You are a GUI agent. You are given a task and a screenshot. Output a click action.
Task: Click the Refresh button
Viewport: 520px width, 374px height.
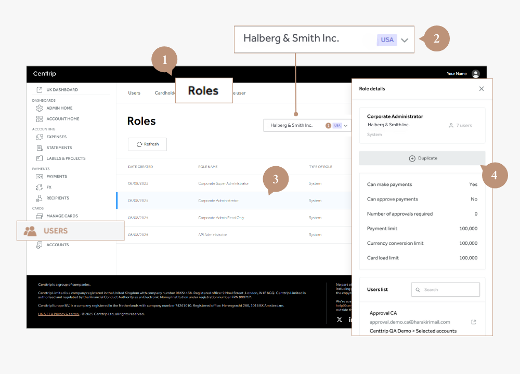(x=147, y=144)
